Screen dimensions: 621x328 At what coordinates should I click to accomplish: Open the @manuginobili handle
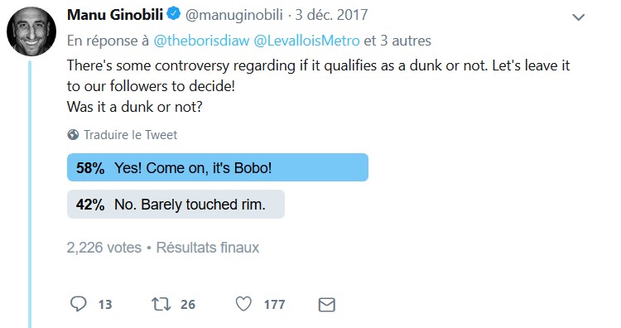234,15
